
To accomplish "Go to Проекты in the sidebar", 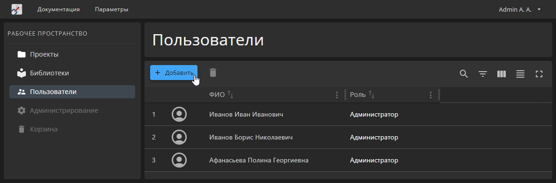I will click(x=72, y=54).
